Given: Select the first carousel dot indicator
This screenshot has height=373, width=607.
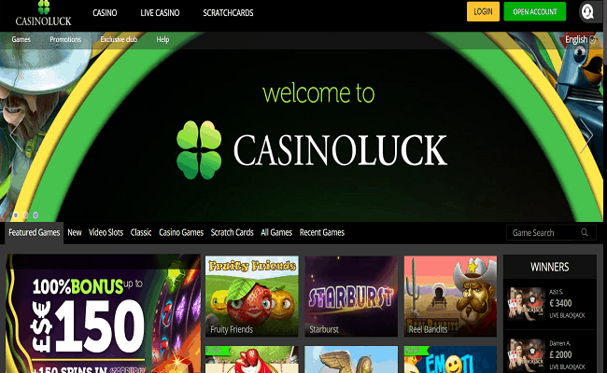Looking at the screenshot, I should (16, 214).
